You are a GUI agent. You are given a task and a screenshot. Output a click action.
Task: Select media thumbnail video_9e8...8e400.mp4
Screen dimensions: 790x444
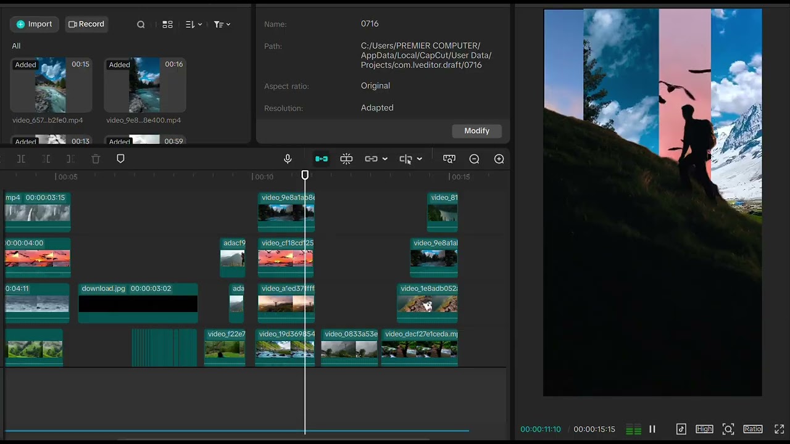coord(145,85)
